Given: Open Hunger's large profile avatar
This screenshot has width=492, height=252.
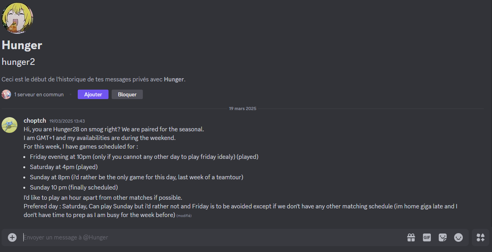Looking at the screenshot, I should coord(17,18).
